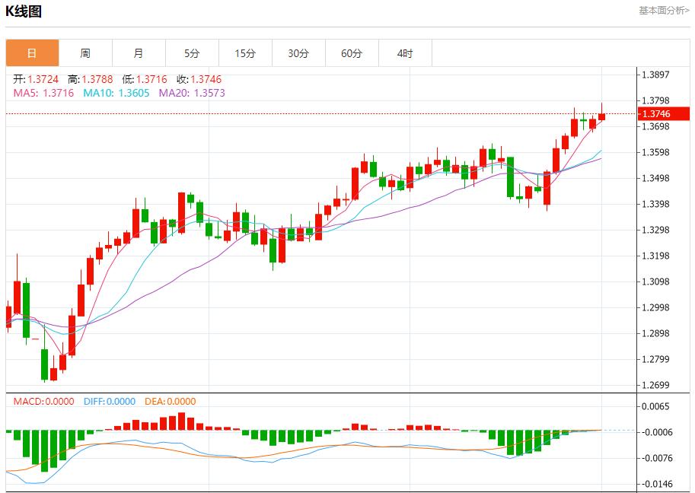Choose the 15分 interval tab
Screen dimensions: 695x493
click(x=245, y=53)
